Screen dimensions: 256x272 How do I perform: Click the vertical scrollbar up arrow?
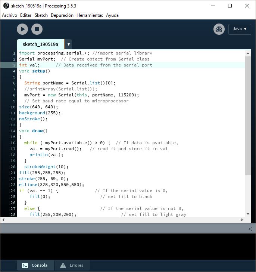pyautogui.click(x=248, y=53)
